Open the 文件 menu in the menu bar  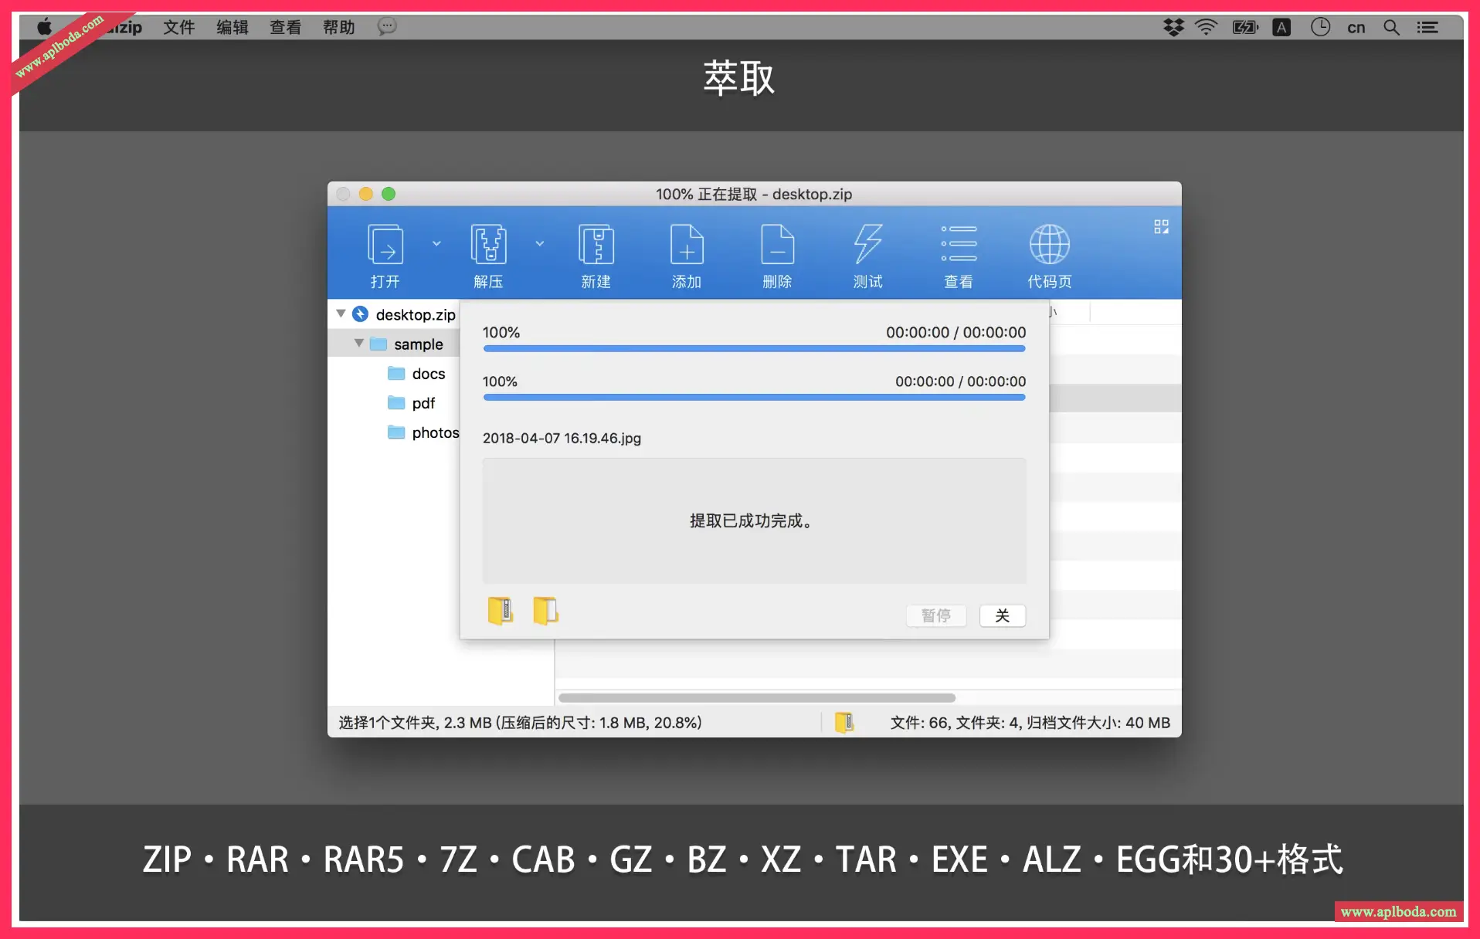[x=178, y=27]
